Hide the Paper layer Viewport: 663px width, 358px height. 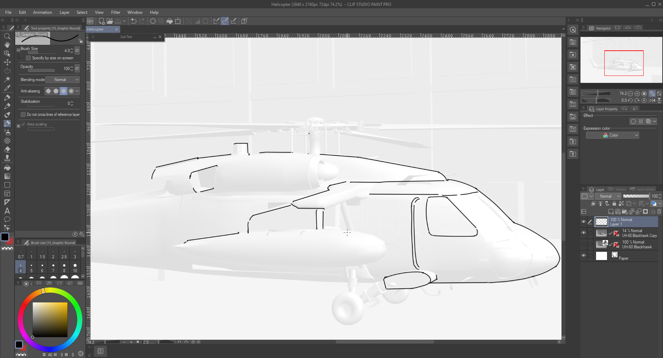point(584,256)
